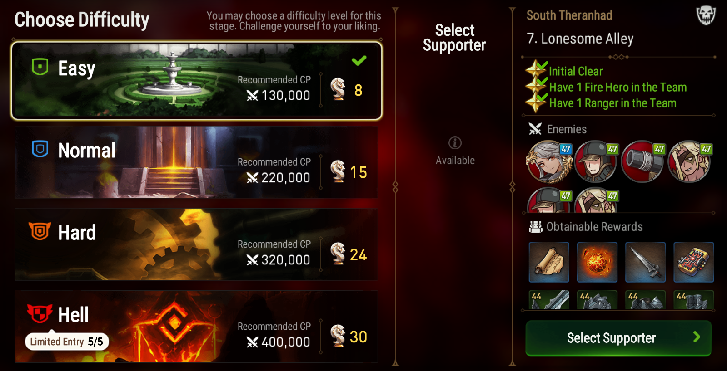View the white-haired level 47 enemy portrait

[x=549, y=161]
